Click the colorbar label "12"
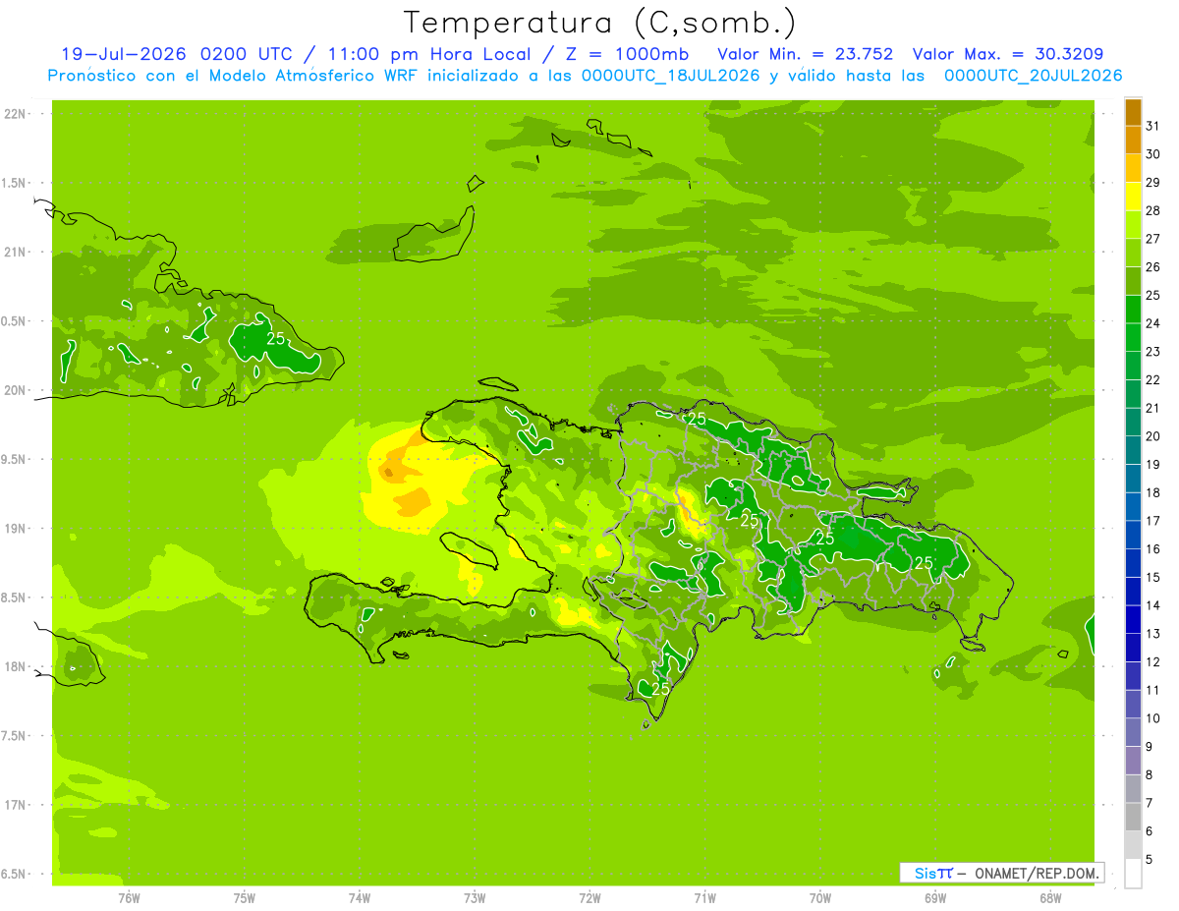This screenshot has height=911, width=1179. (1152, 661)
